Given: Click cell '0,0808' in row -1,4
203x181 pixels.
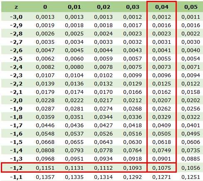Looking at the screenshot, I should (x=45, y=151).
